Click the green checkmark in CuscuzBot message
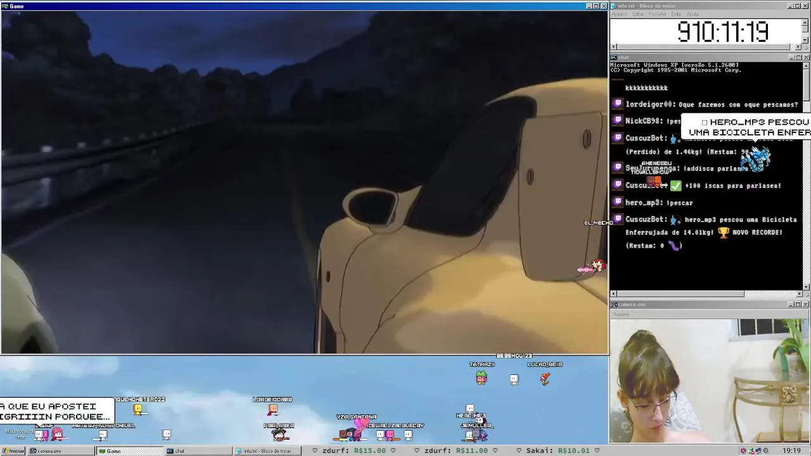This screenshot has height=456, width=811. coord(676,186)
